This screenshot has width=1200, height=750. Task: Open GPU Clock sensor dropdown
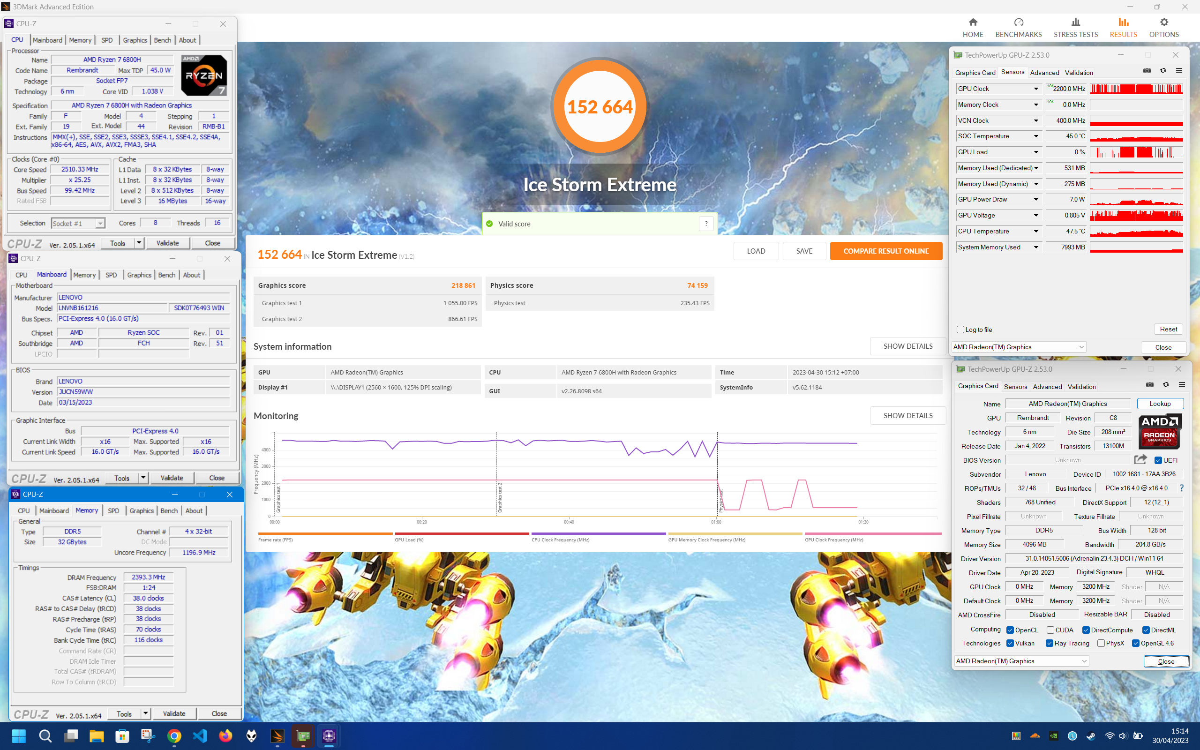(x=1036, y=89)
